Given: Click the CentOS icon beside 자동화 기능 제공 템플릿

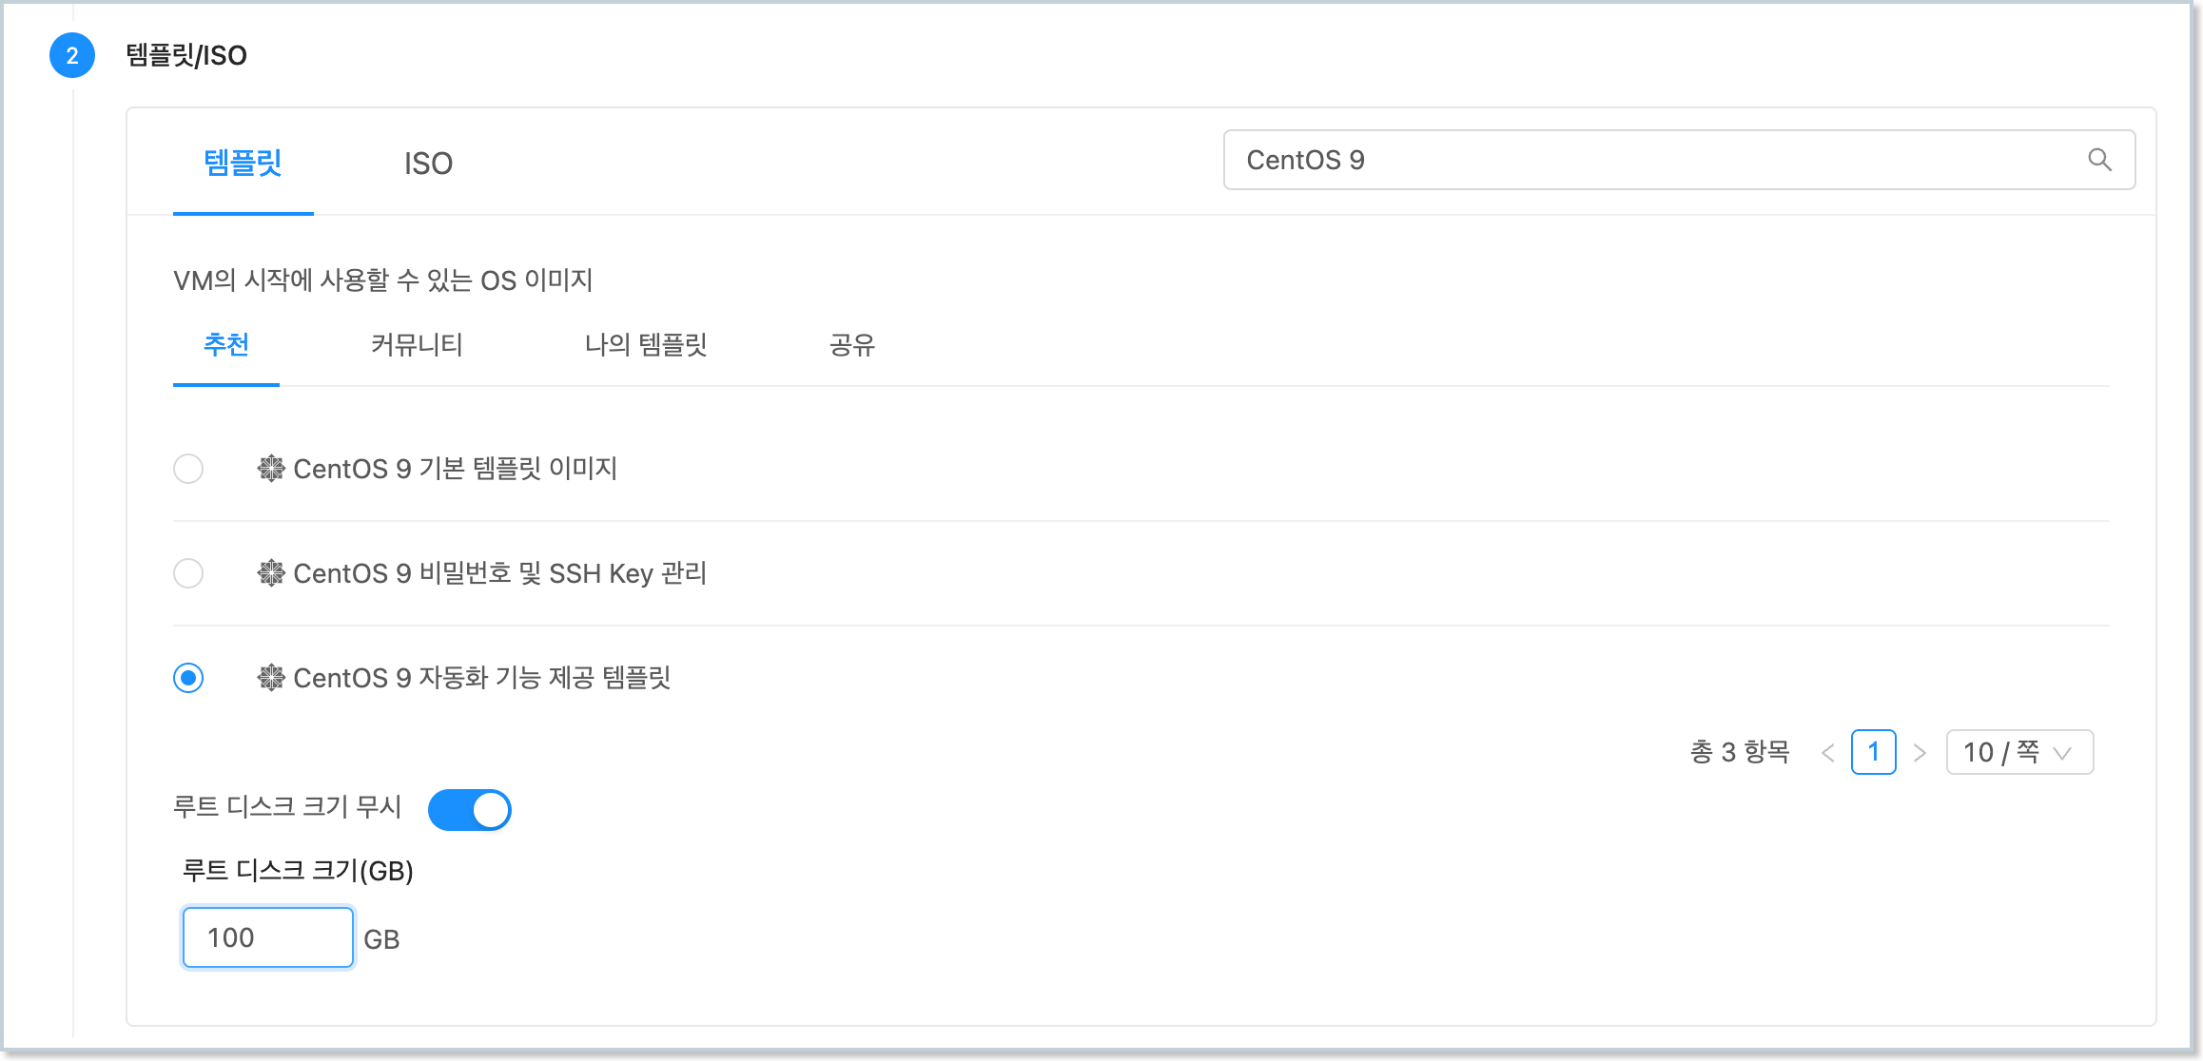Looking at the screenshot, I should (271, 678).
